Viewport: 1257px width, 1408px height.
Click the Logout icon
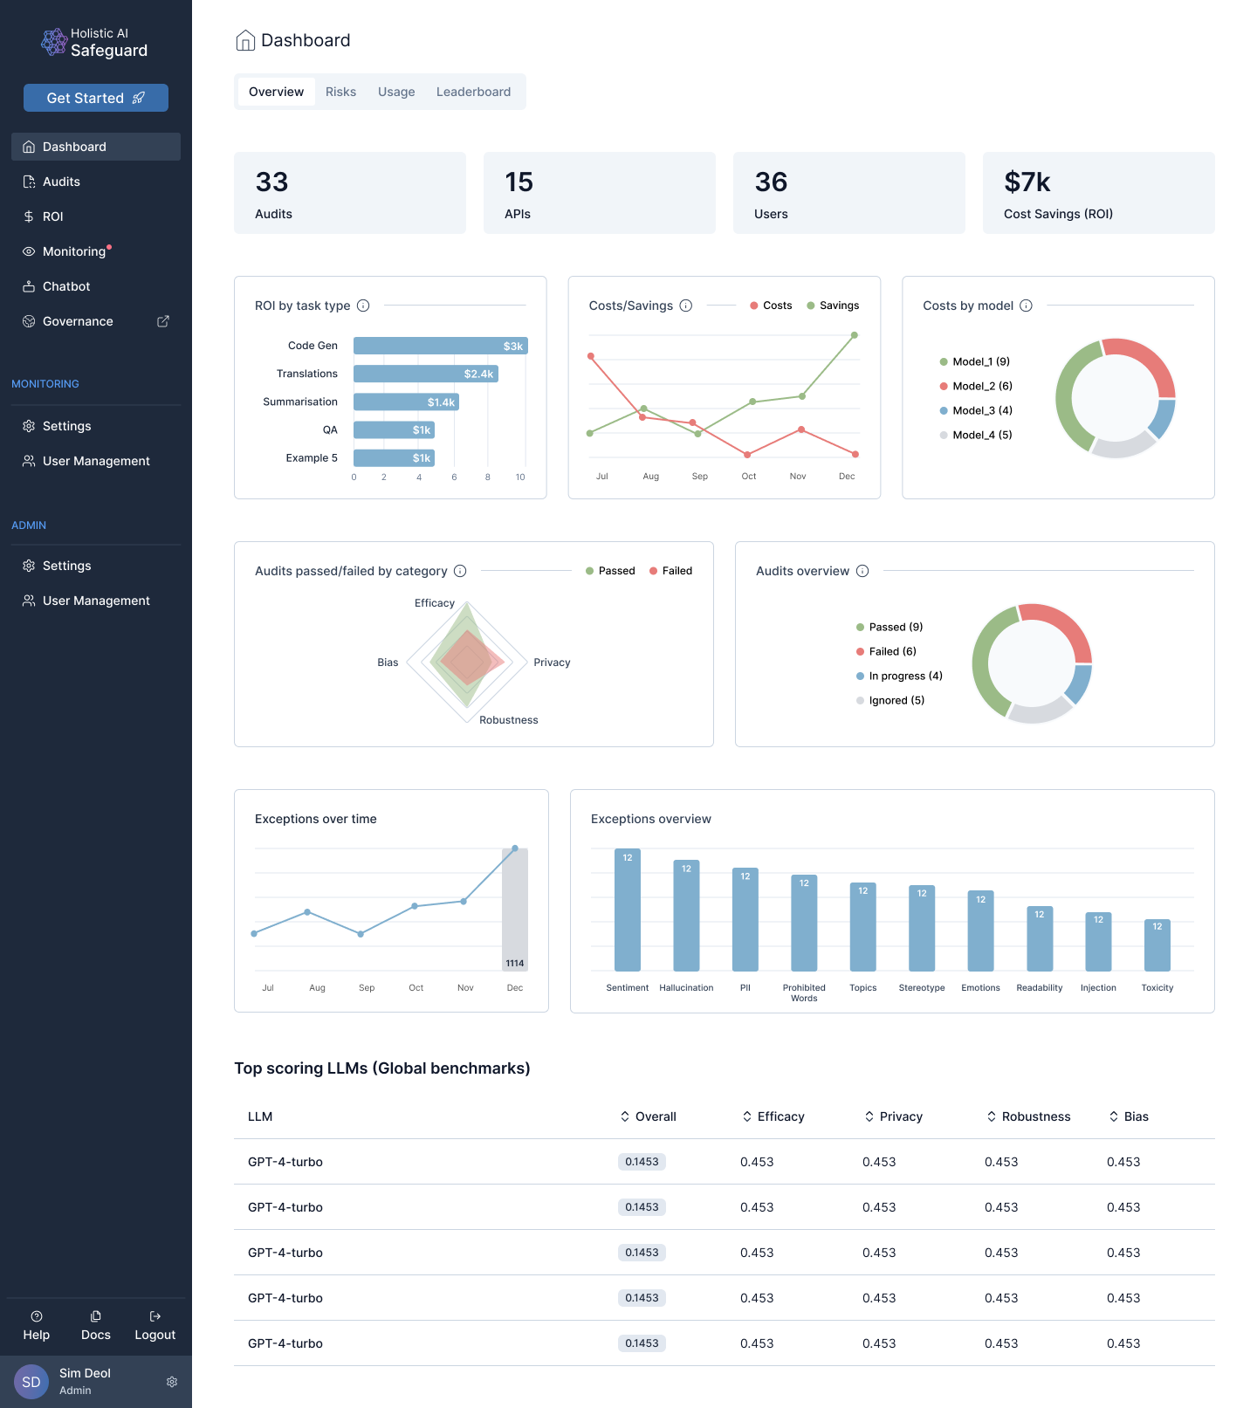pyautogui.click(x=155, y=1316)
